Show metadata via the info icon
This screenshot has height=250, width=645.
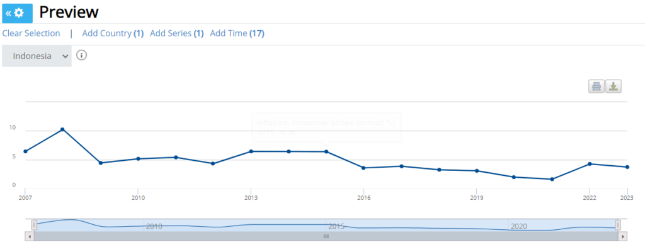[81, 55]
